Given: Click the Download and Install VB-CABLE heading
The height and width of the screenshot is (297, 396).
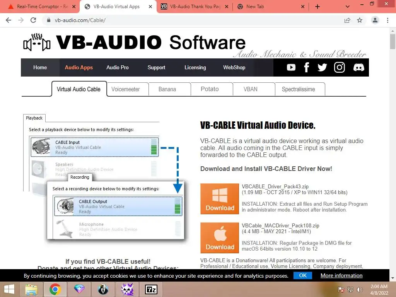Looking at the screenshot, I should 266,169.
